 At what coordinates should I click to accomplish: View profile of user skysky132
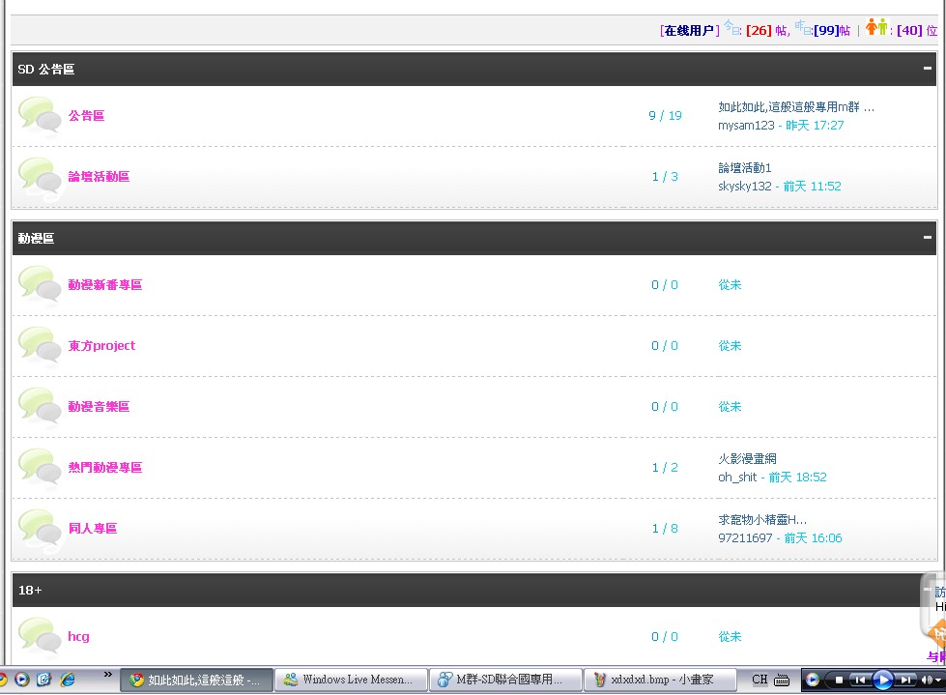pyautogui.click(x=744, y=187)
